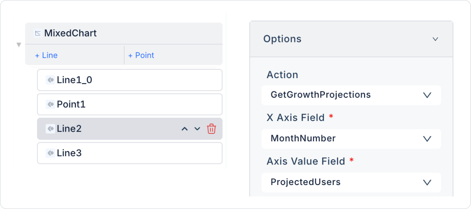Click the MixedChart widget icon

[x=38, y=33]
